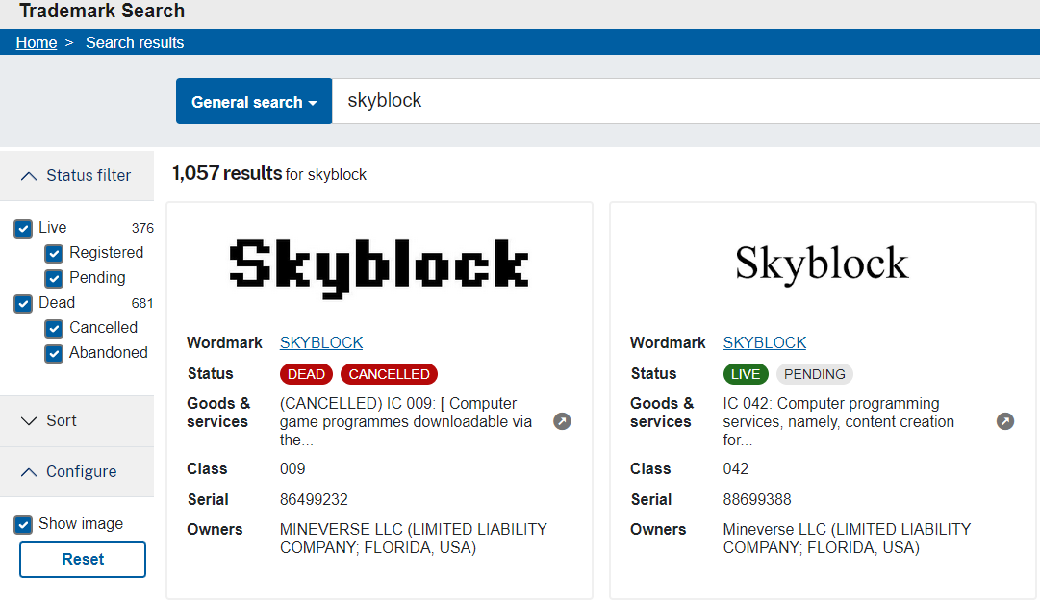Click the LIVE status badge

[746, 374]
